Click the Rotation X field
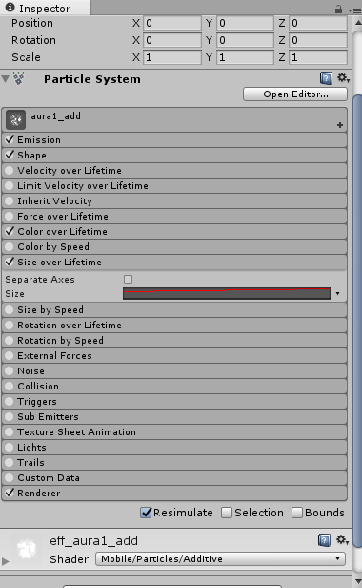The image size is (362, 588). pos(172,40)
